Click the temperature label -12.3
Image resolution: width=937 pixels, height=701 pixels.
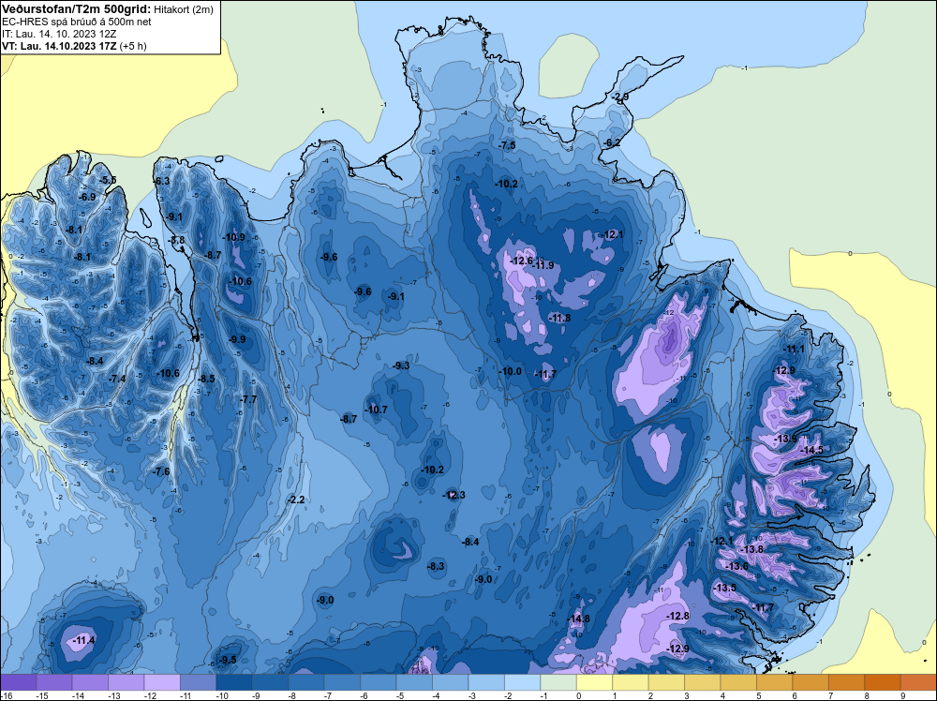[x=454, y=495]
